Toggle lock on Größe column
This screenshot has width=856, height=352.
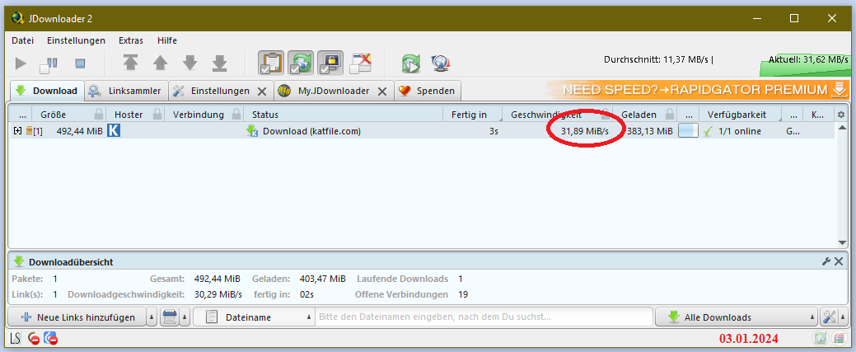coord(99,115)
